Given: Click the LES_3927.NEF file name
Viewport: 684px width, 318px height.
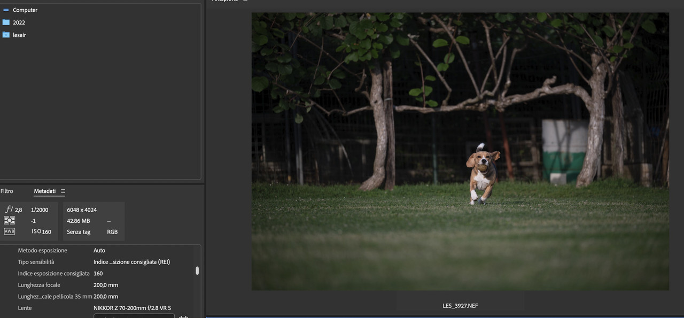Looking at the screenshot, I should click(x=460, y=306).
